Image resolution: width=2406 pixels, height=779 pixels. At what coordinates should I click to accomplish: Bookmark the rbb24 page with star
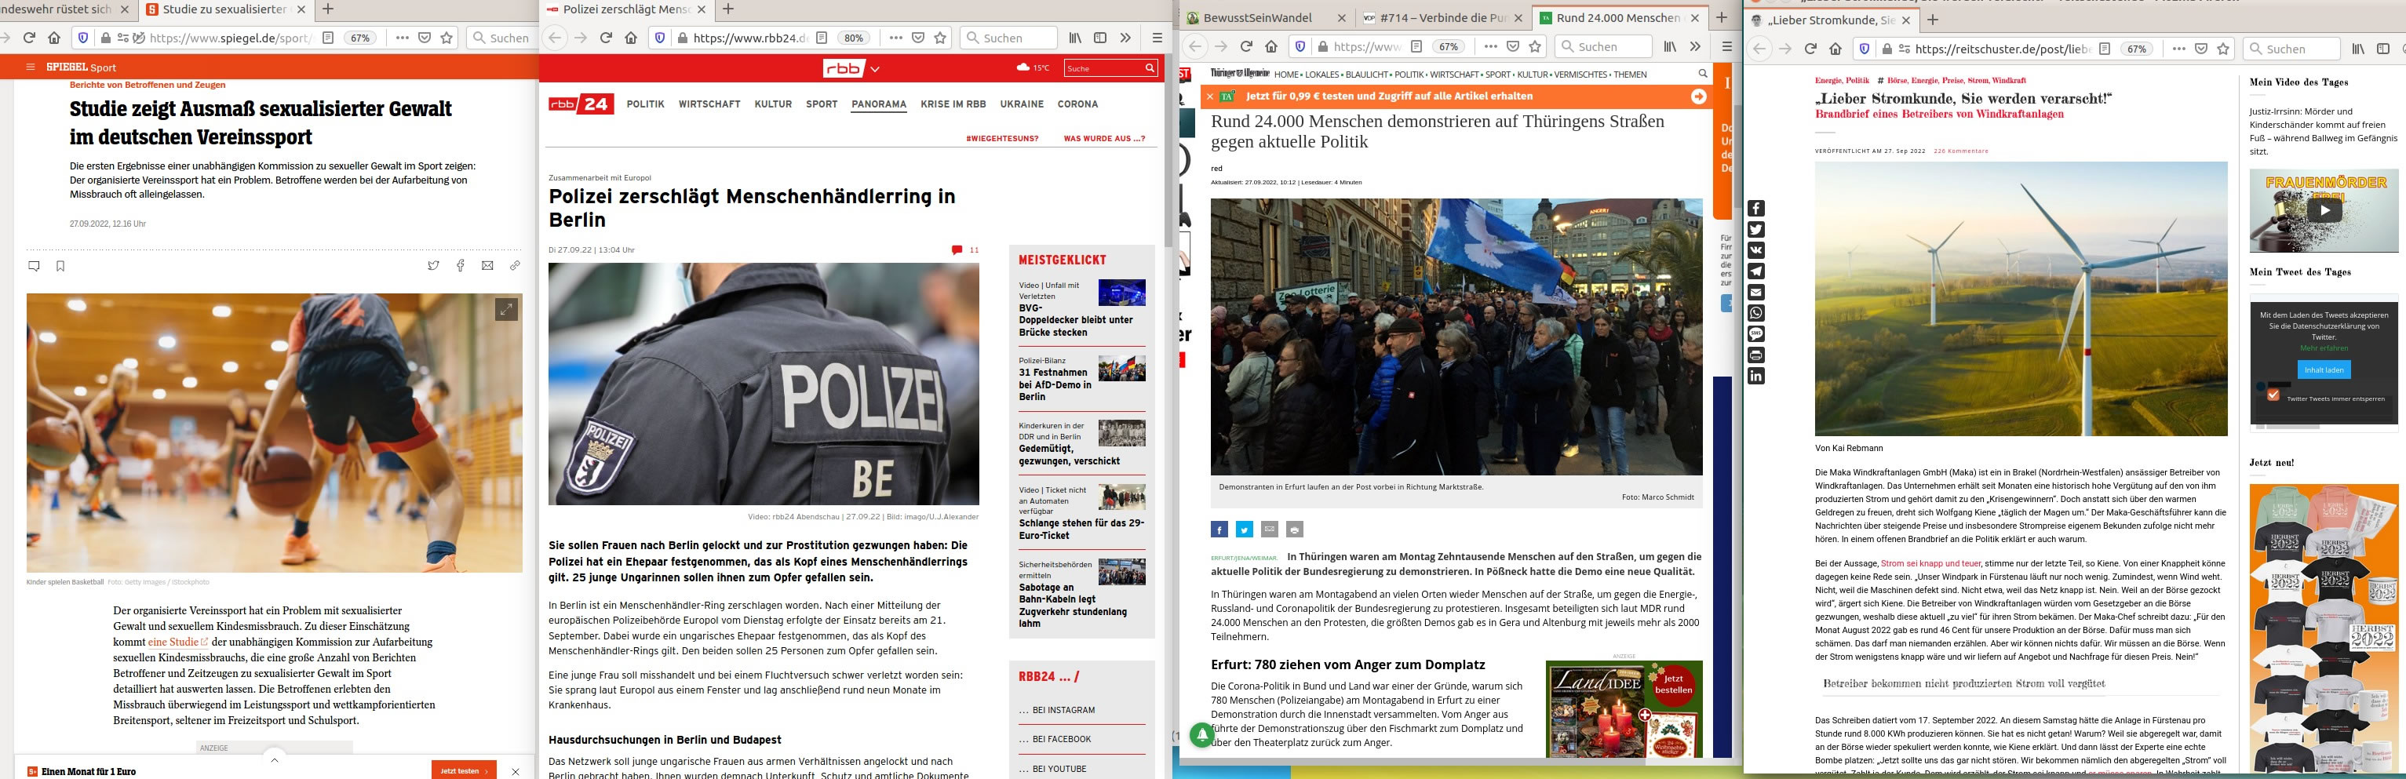941,38
